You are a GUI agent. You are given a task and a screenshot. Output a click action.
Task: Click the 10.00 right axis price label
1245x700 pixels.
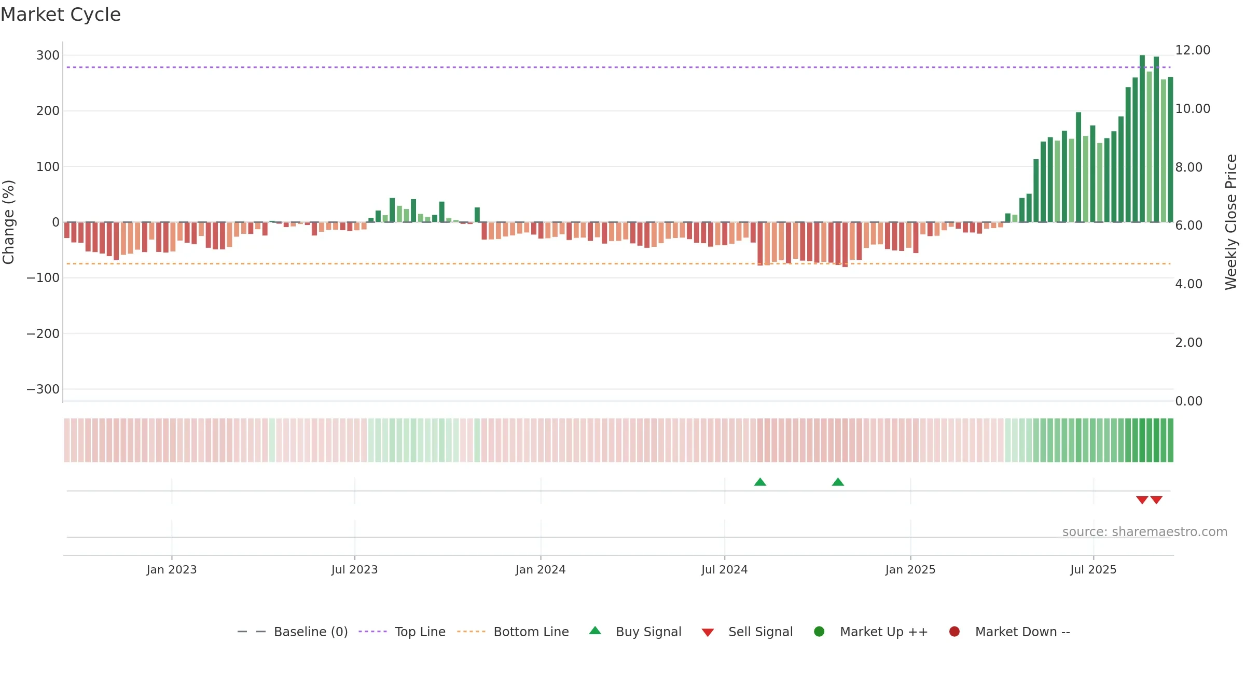pos(1193,109)
